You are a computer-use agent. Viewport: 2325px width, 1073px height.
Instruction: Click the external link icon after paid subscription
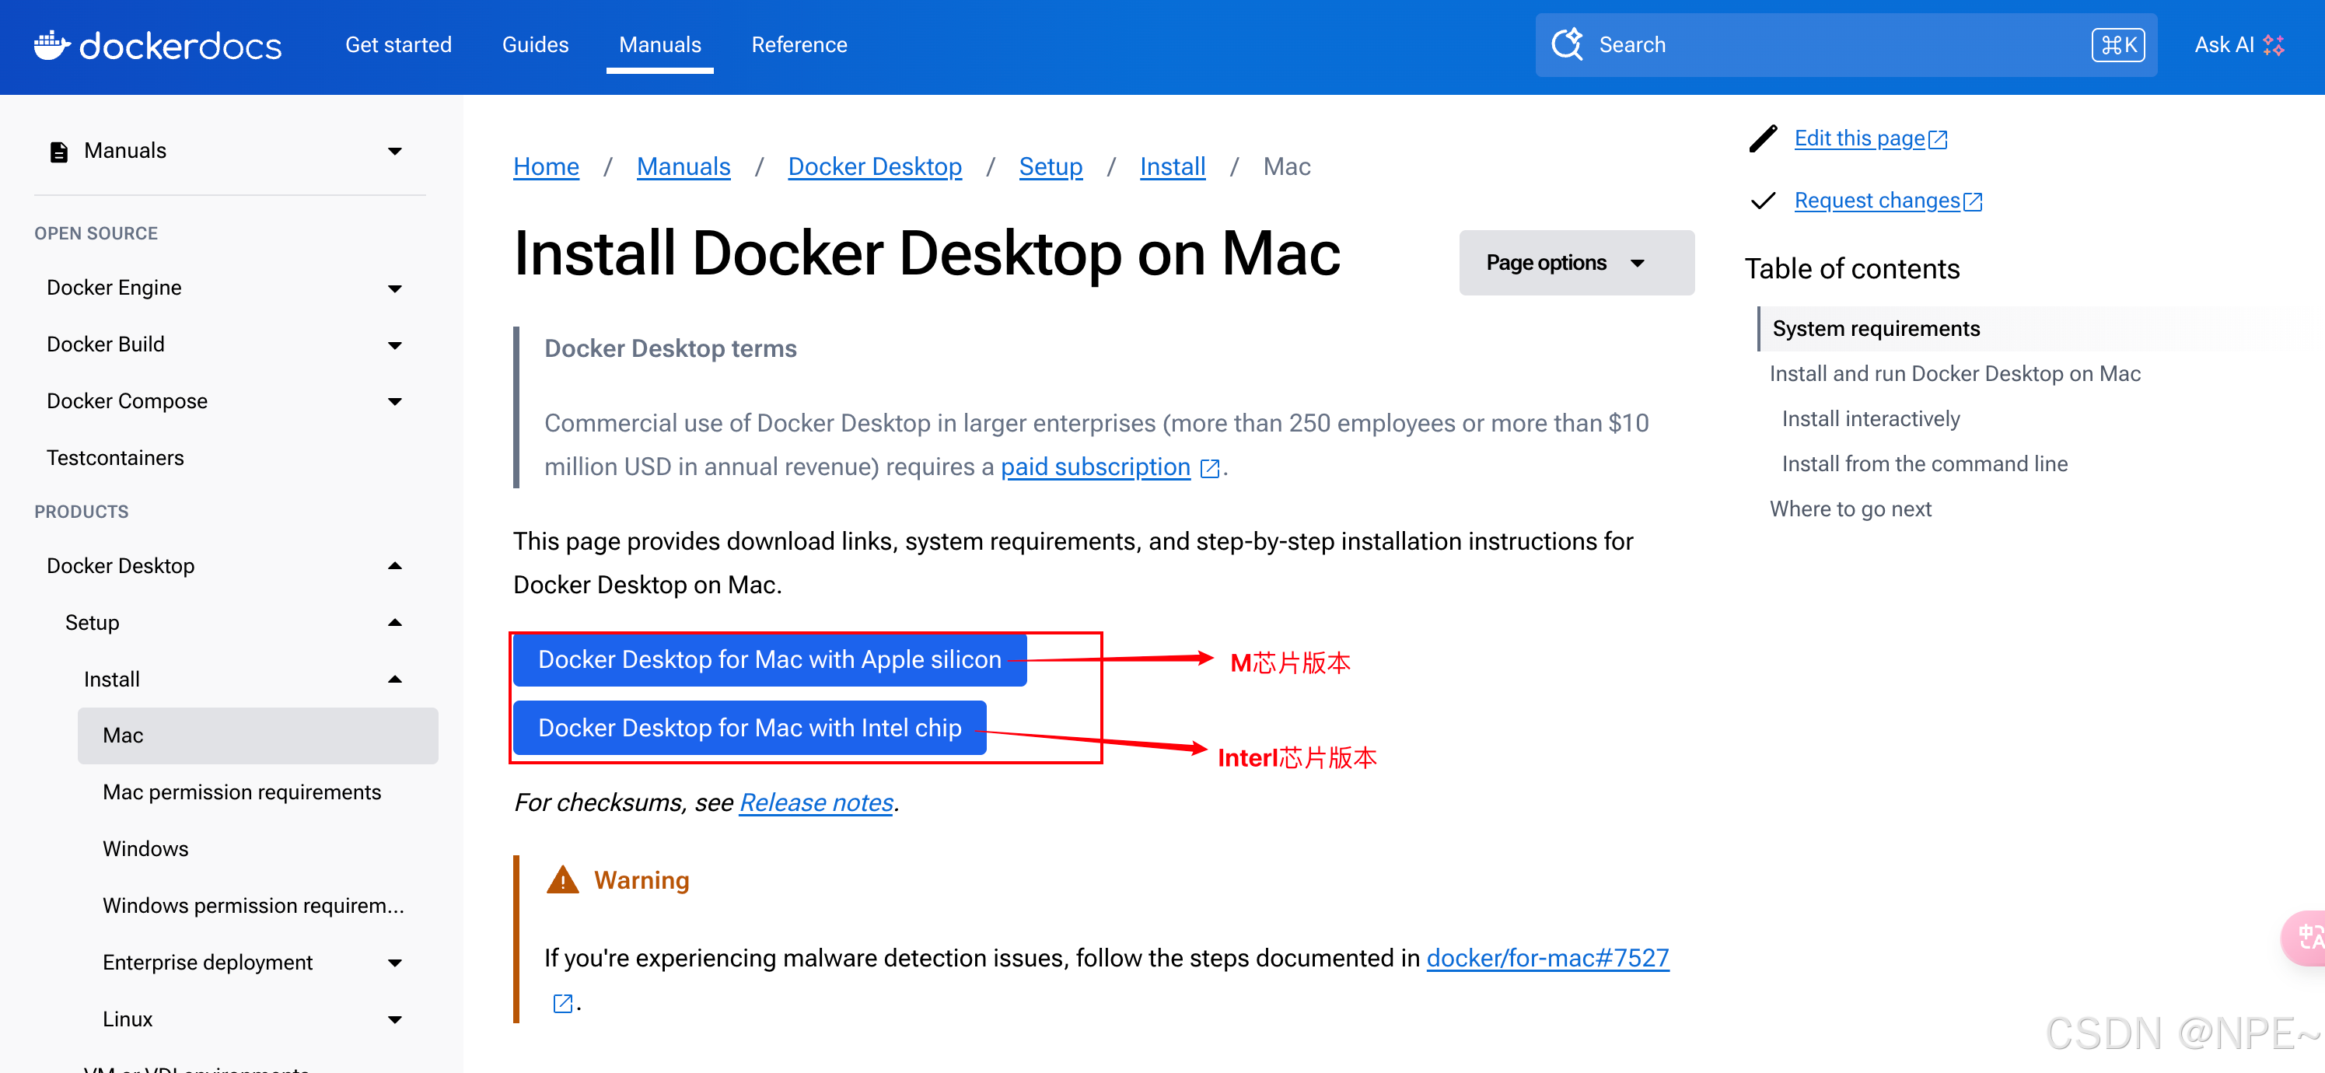[x=1209, y=468]
